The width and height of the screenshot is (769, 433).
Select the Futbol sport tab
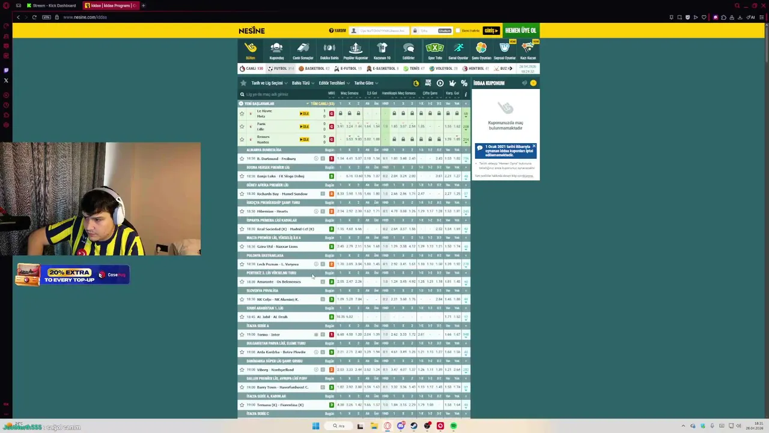[x=281, y=69]
